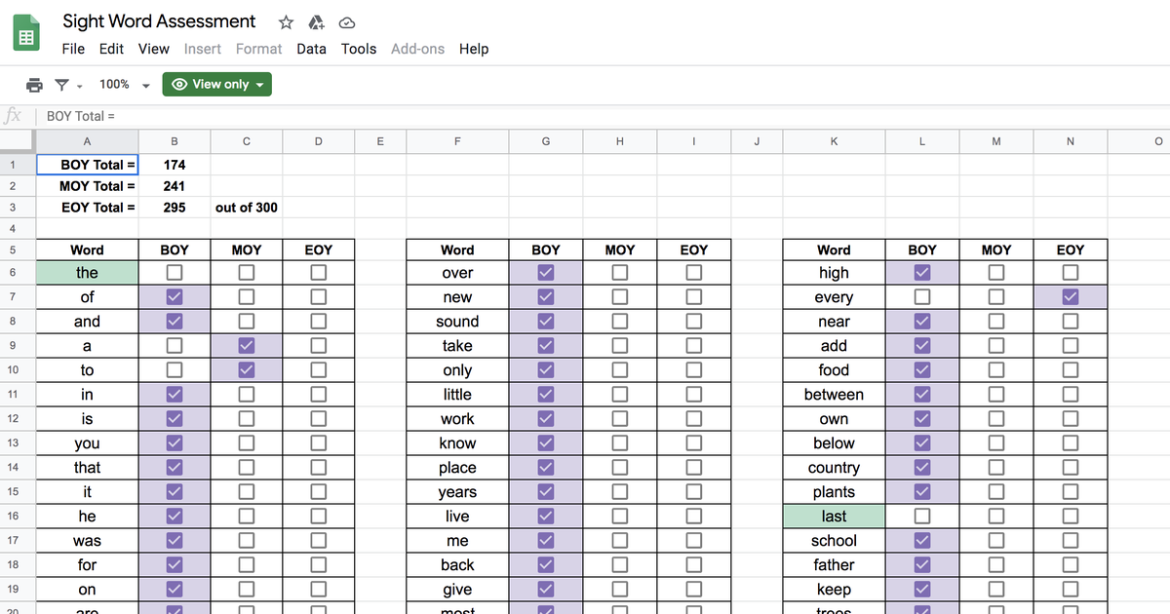Click the document title Sight Word Assessment
The image size is (1170, 614).
point(159,21)
